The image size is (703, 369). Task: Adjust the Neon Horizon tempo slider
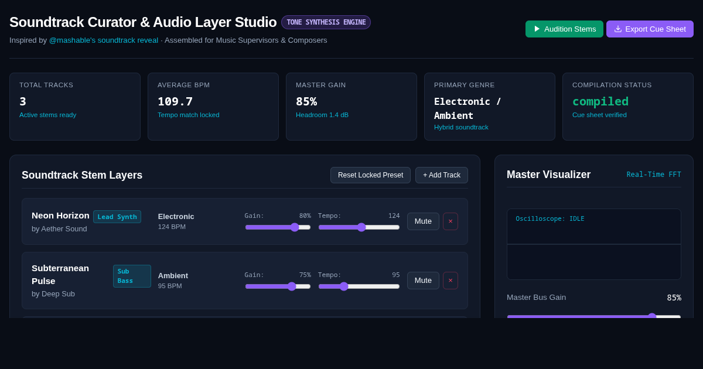[359, 227]
